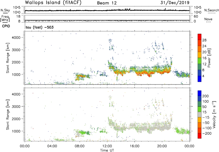
Task: Click the '10^5' label left of noise plot
Action: 17,7
